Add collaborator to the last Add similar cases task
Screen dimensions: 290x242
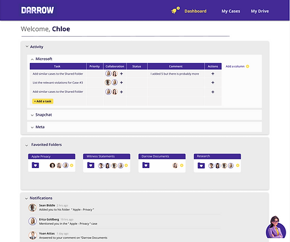point(122,92)
